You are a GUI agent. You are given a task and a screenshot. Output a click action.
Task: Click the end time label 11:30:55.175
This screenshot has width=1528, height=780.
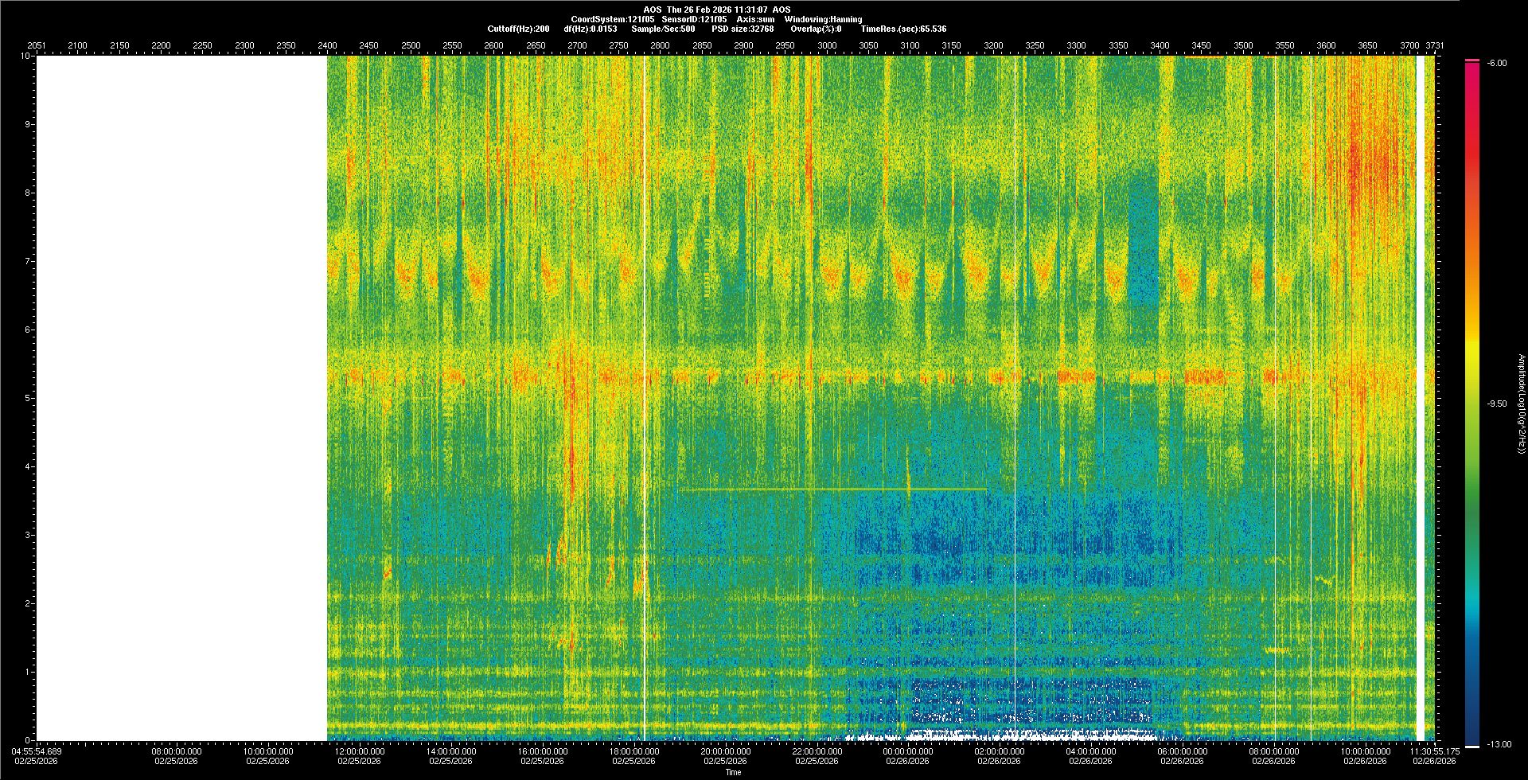click(x=1436, y=751)
